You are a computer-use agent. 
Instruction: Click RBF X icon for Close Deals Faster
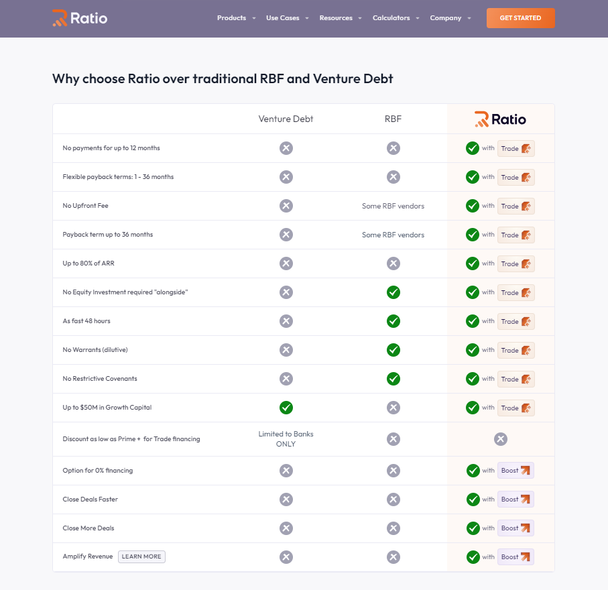393,499
